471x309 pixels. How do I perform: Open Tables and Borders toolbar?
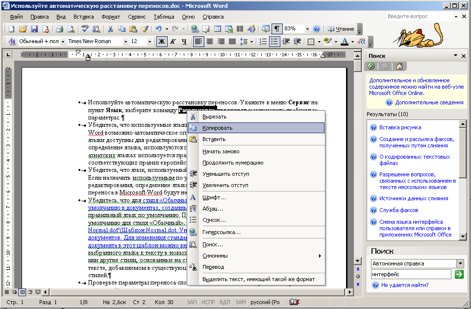[206, 29]
